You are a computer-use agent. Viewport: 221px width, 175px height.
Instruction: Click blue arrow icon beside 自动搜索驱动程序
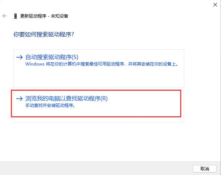point(19,57)
